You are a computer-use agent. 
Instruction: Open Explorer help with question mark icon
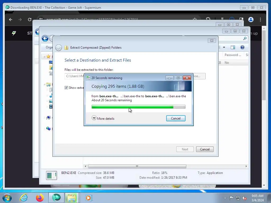(x=242, y=47)
